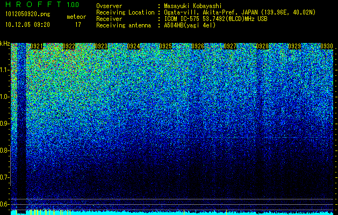Click the 0927 time marker
Image resolution: width=338 pixels, height=215 pixels.
coord(230,46)
